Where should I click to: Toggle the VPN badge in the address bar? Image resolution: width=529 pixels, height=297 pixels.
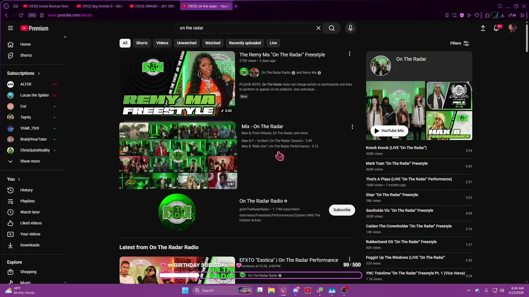click(32, 15)
